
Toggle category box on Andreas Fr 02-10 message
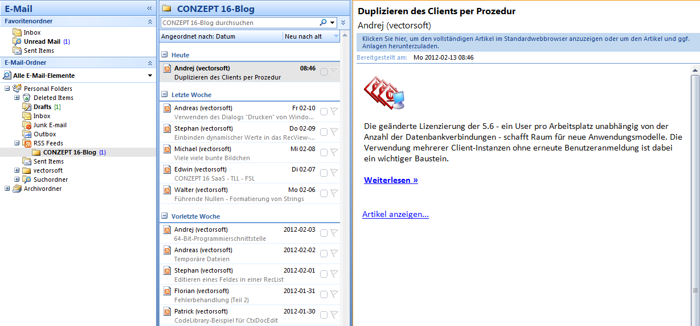(x=324, y=112)
